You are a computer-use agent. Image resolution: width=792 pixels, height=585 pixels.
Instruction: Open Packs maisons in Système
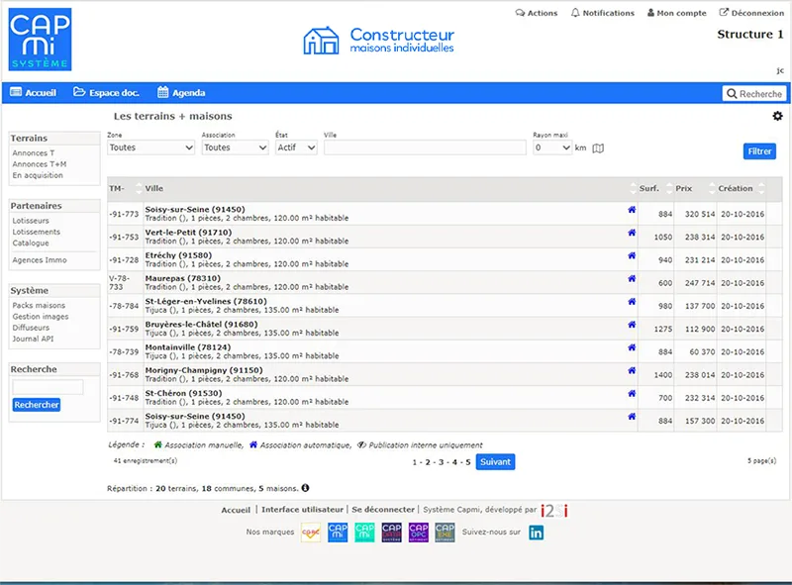pyautogui.click(x=39, y=306)
